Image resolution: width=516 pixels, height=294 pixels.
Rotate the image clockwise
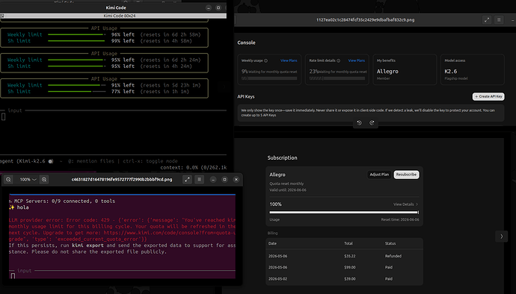[x=372, y=123]
